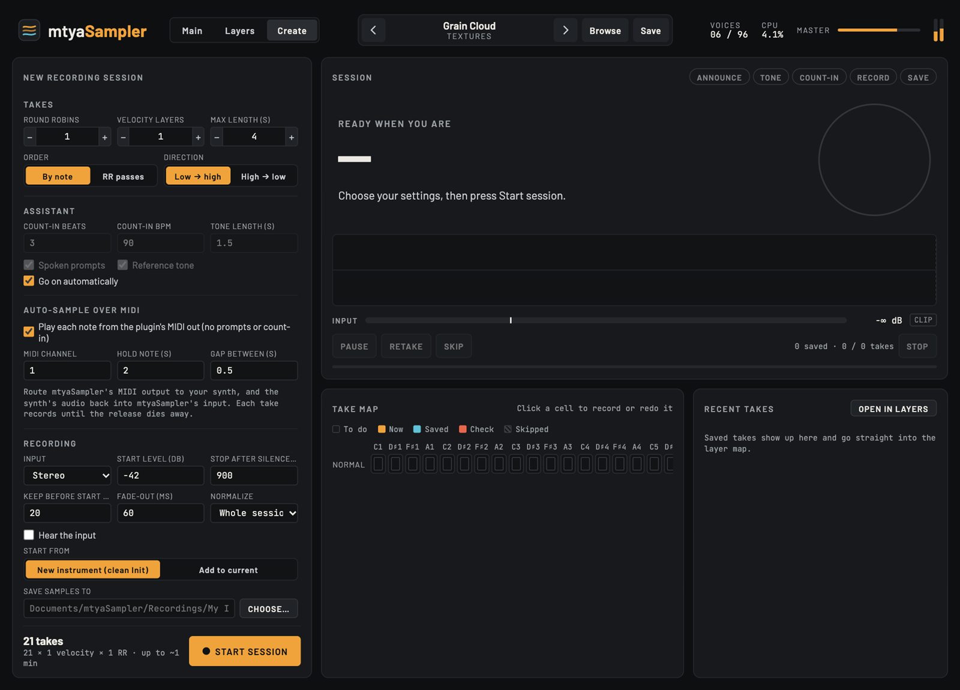Click Open in Layers button

pos(893,409)
